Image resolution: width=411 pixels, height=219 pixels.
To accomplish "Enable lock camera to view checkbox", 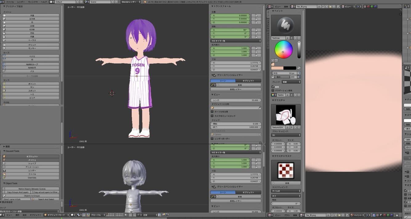I will click(x=212, y=116).
